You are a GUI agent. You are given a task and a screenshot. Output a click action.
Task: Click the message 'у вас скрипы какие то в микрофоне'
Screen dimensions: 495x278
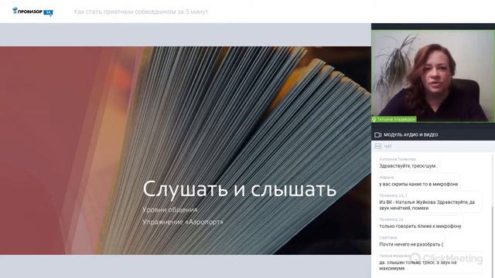(x=418, y=184)
